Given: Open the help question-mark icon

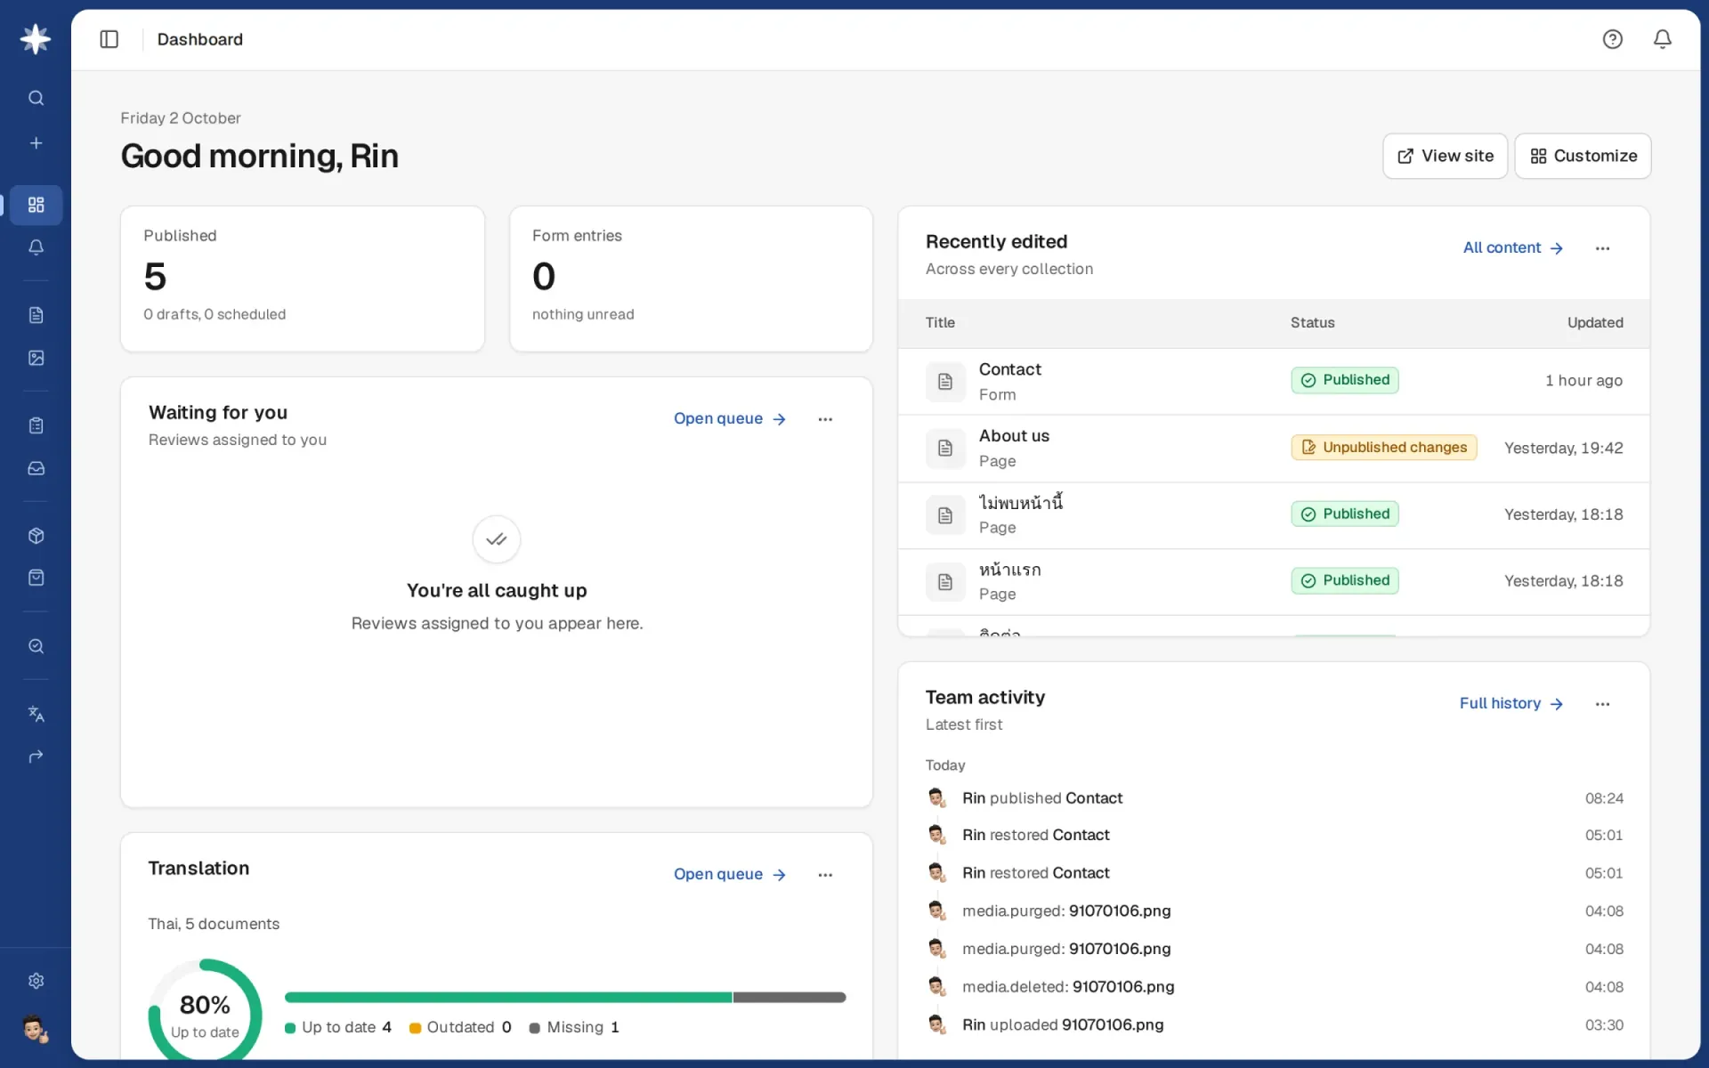Looking at the screenshot, I should pyautogui.click(x=1612, y=39).
